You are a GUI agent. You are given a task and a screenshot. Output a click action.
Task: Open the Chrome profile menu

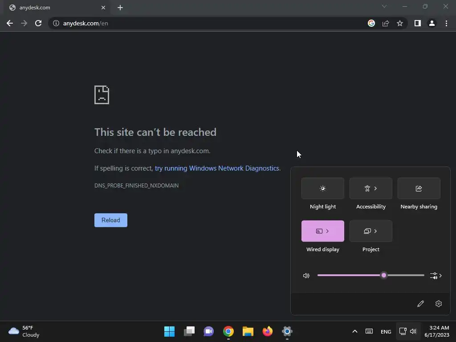click(432, 23)
